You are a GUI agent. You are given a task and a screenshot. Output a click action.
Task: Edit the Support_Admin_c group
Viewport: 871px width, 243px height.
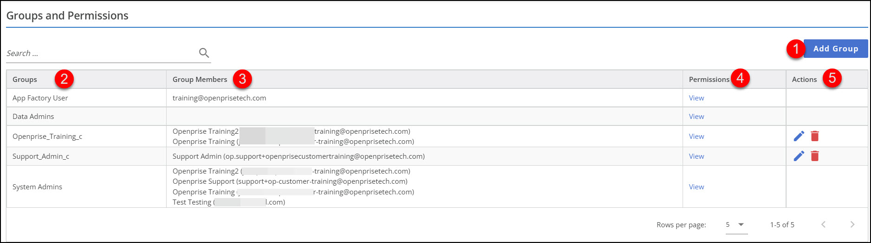coord(799,156)
